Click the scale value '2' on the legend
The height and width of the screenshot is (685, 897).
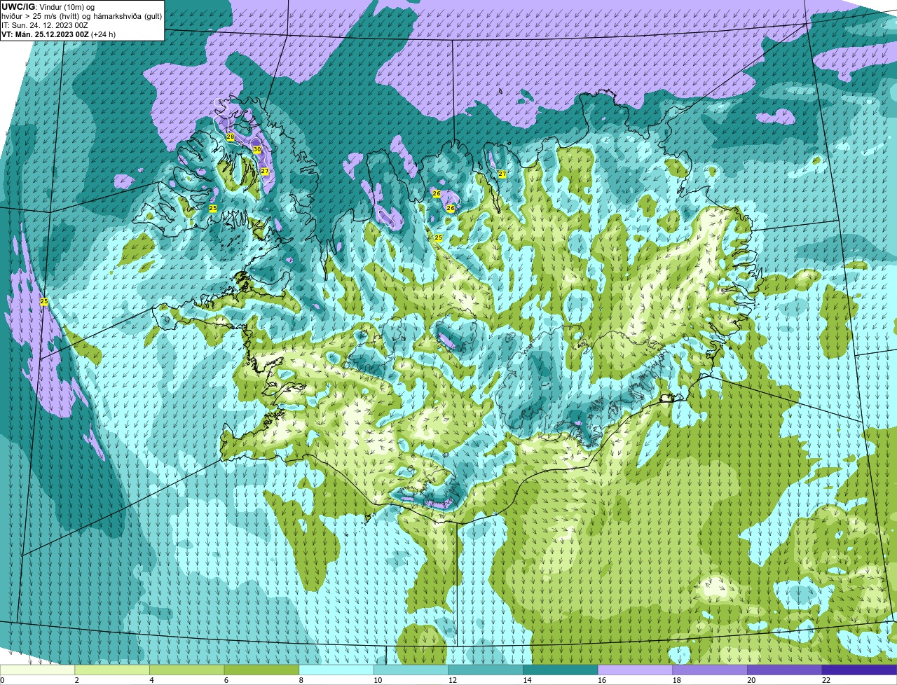[x=76, y=680]
